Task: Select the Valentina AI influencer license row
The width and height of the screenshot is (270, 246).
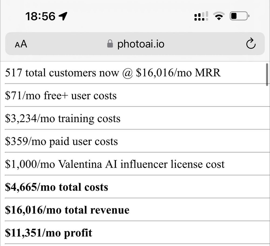Action: (115, 164)
